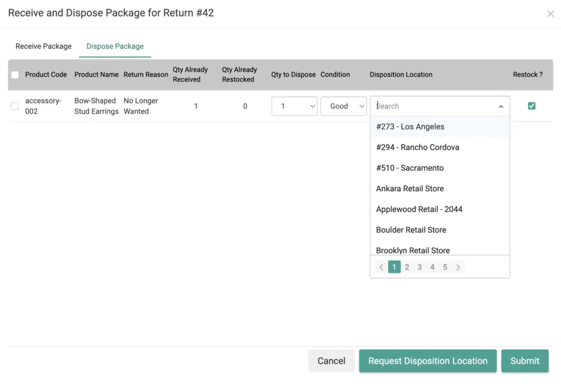
Task: Close the Receive and Dispose Package dialog
Action: [550, 14]
